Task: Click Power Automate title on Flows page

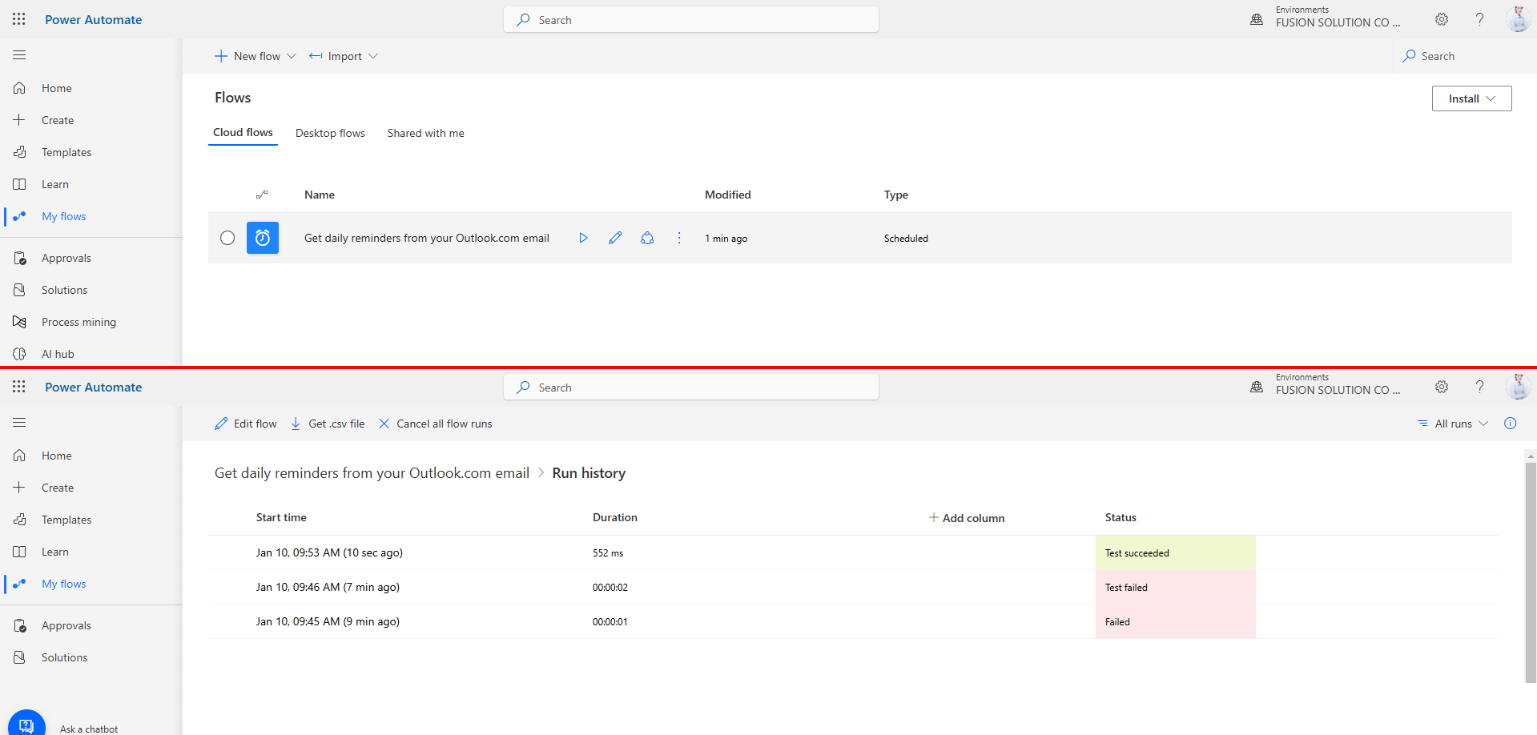Action: [x=93, y=19]
